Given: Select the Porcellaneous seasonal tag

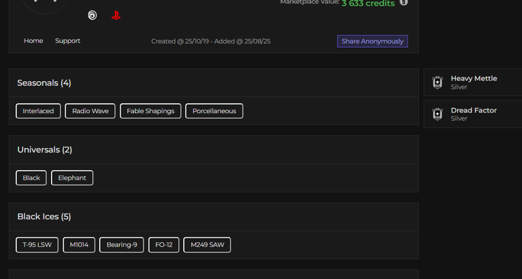Looking at the screenshot, I should [x=214, y=111].
